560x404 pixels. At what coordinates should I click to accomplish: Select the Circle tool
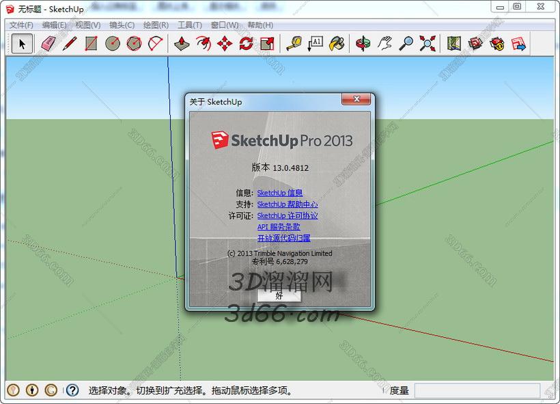[113, 44]
